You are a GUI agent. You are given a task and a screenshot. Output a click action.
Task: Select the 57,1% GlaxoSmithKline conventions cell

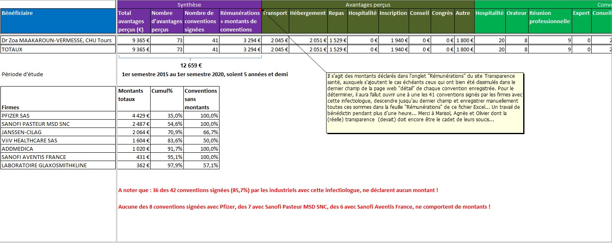pyautogui.click(x=201, y=165)
